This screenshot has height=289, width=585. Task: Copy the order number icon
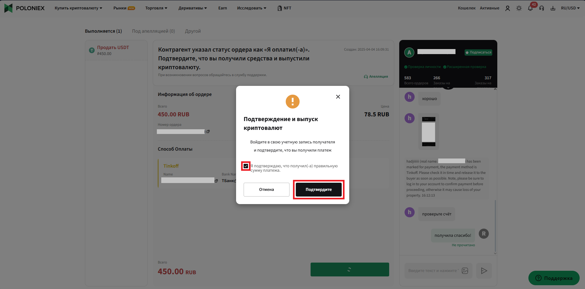coord(208,131)
